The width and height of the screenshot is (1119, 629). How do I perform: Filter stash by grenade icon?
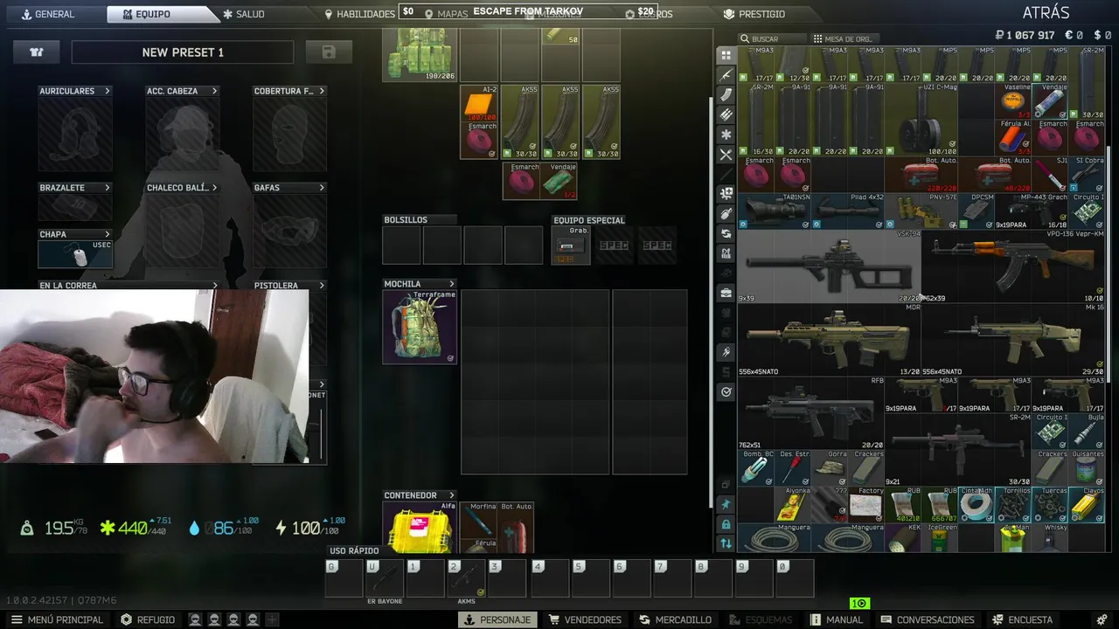[x=726, y=213]
